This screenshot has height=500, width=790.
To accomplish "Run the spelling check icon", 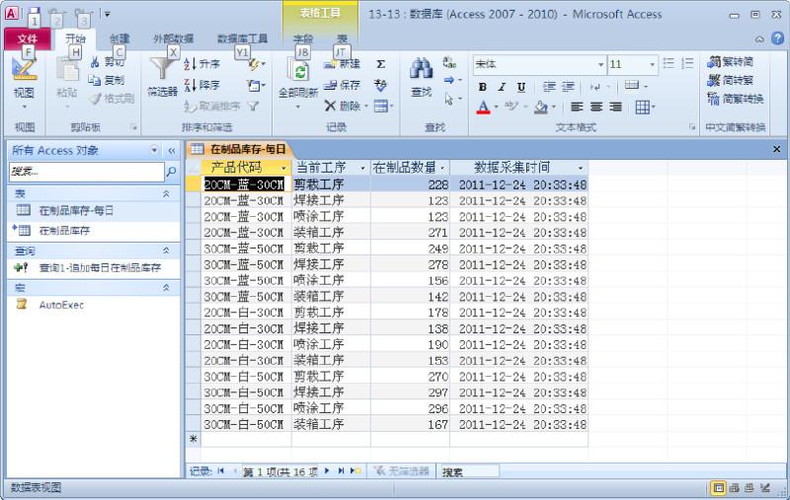I will tap(381, 85).
